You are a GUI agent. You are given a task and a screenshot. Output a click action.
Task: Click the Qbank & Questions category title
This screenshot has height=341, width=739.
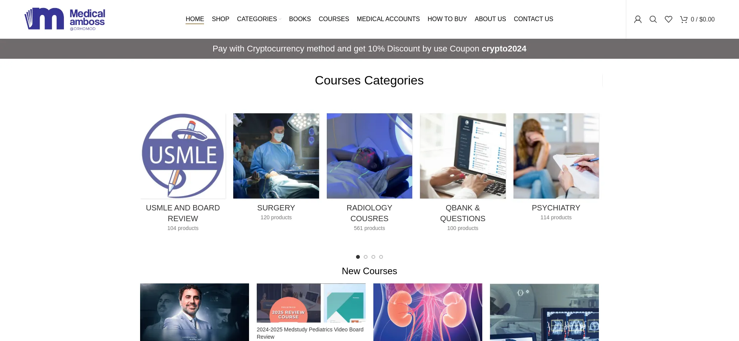click(463, 213)
